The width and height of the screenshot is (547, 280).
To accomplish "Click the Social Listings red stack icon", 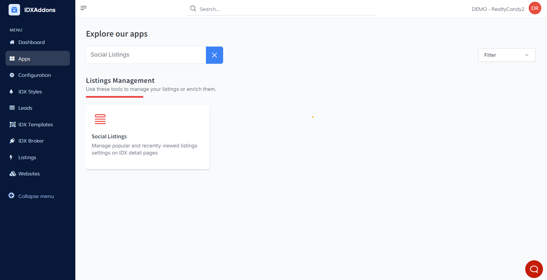I will pos(100,119).
